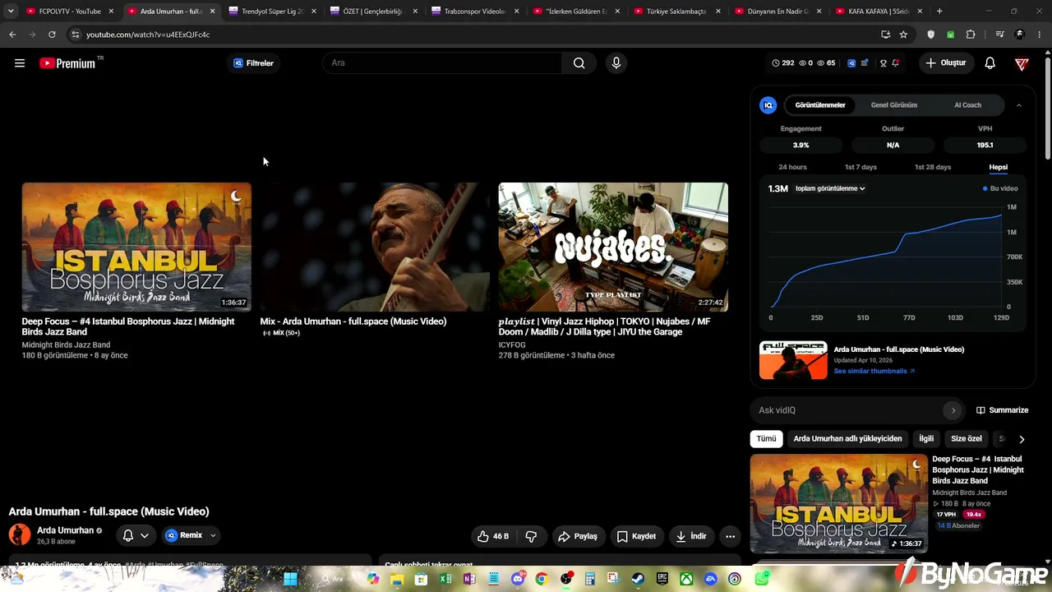Open the Chrome extensions puzzle icon

pyautogui.click(x=971, y=35)
